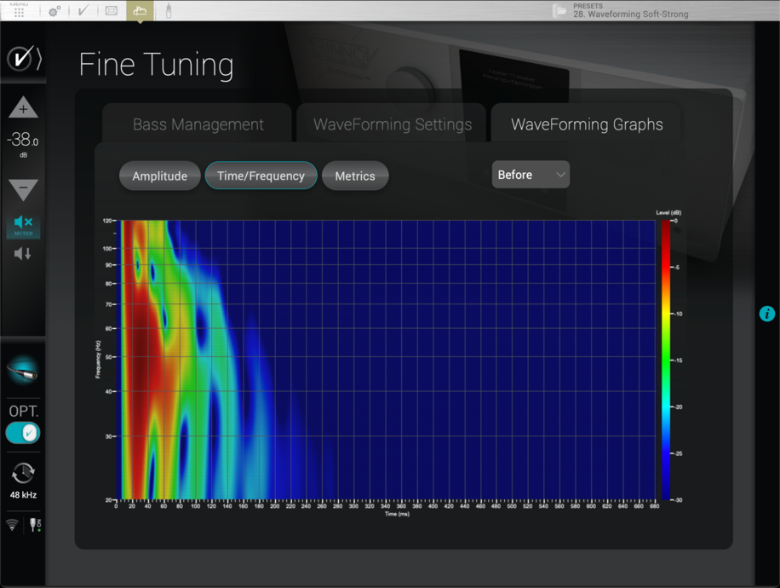
Task: Toggle the OPT. optimizer switch
Action: point(23,433)
